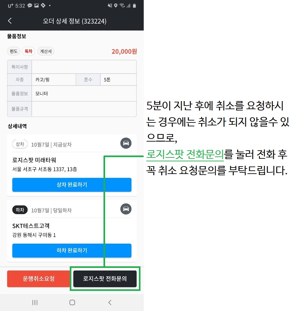Tap car icon in 하차 card
Image resolution: width=292 pixels, height=311 pixels.
pyautogui.click(x=126, y=209)
